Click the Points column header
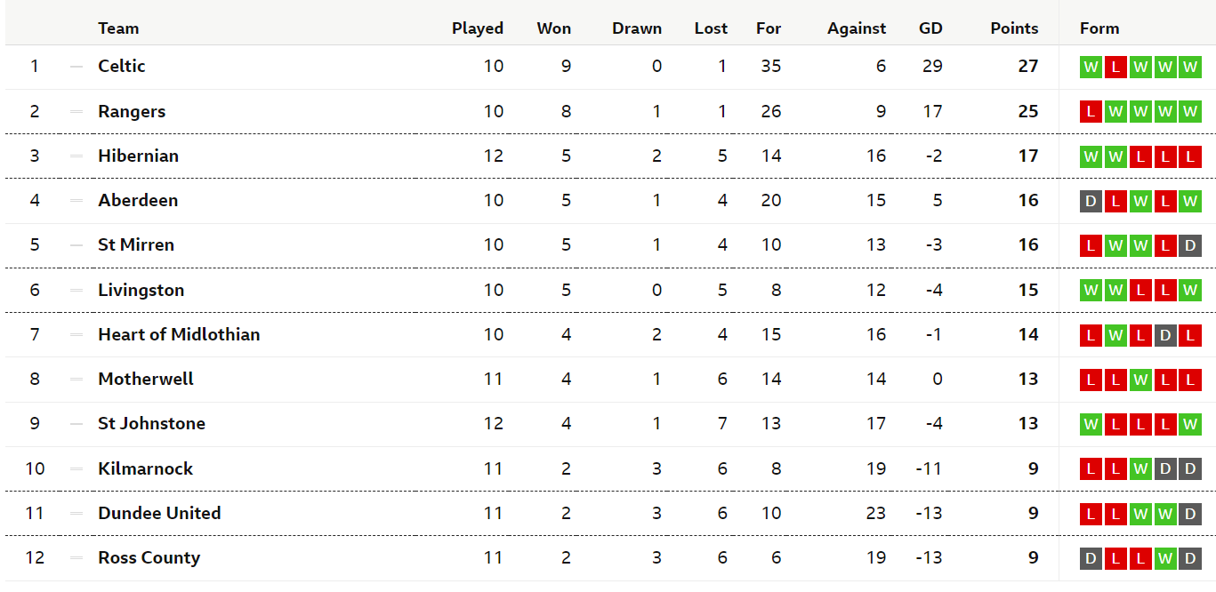 click(x=1014, y=28)
